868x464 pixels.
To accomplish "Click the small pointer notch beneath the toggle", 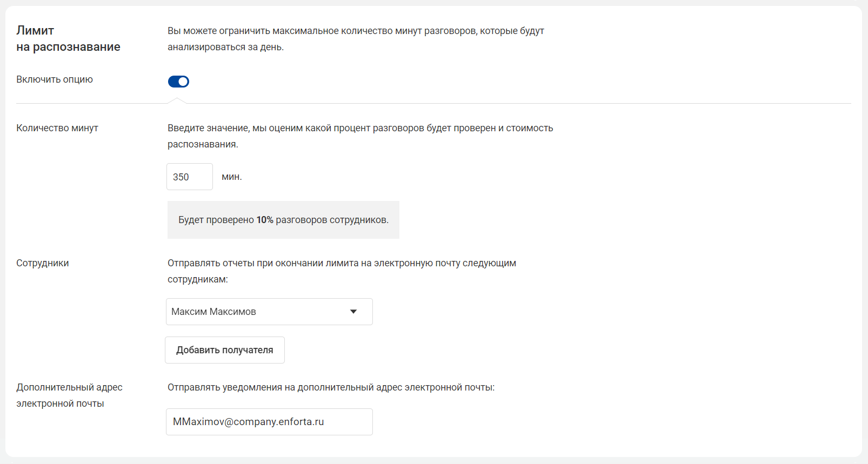I will [177, 100].
